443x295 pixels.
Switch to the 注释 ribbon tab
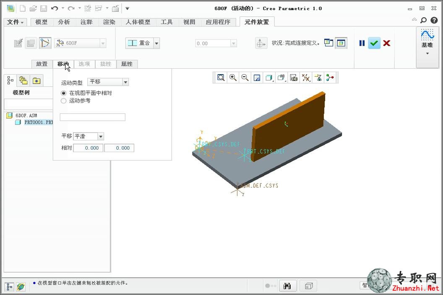86,22
